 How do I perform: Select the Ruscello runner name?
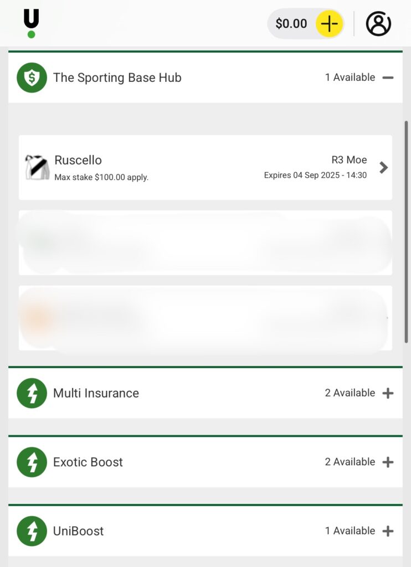click(x=78, y=160)
